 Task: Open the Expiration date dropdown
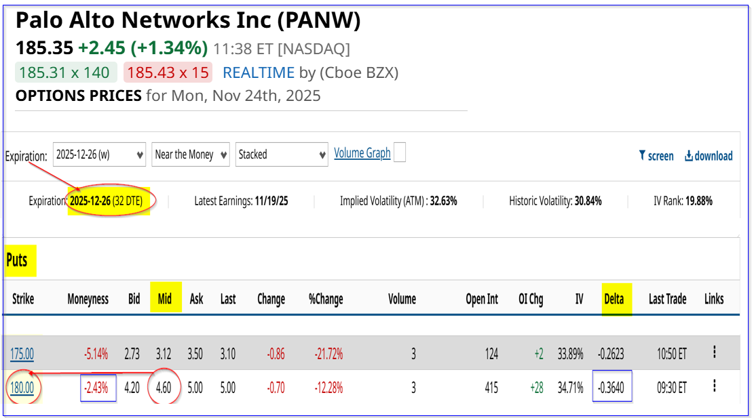tap(101, 154)
